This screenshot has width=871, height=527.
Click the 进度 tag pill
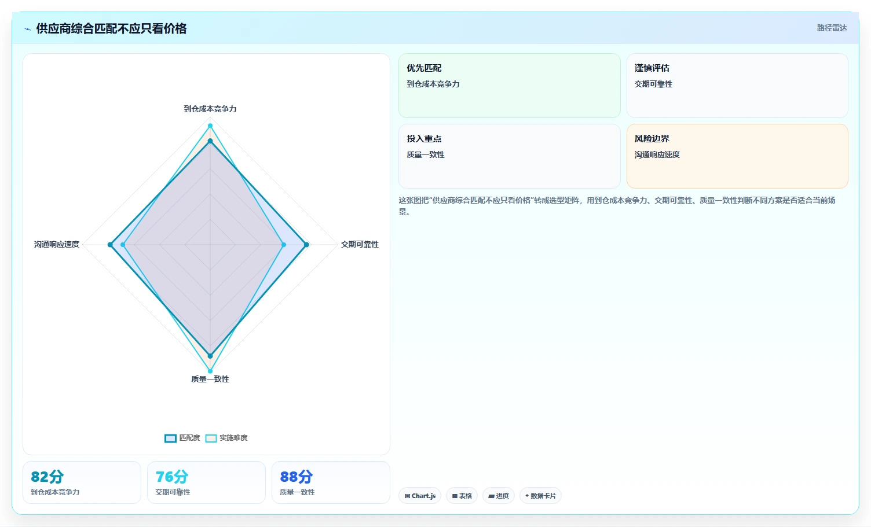pos(499,496)
